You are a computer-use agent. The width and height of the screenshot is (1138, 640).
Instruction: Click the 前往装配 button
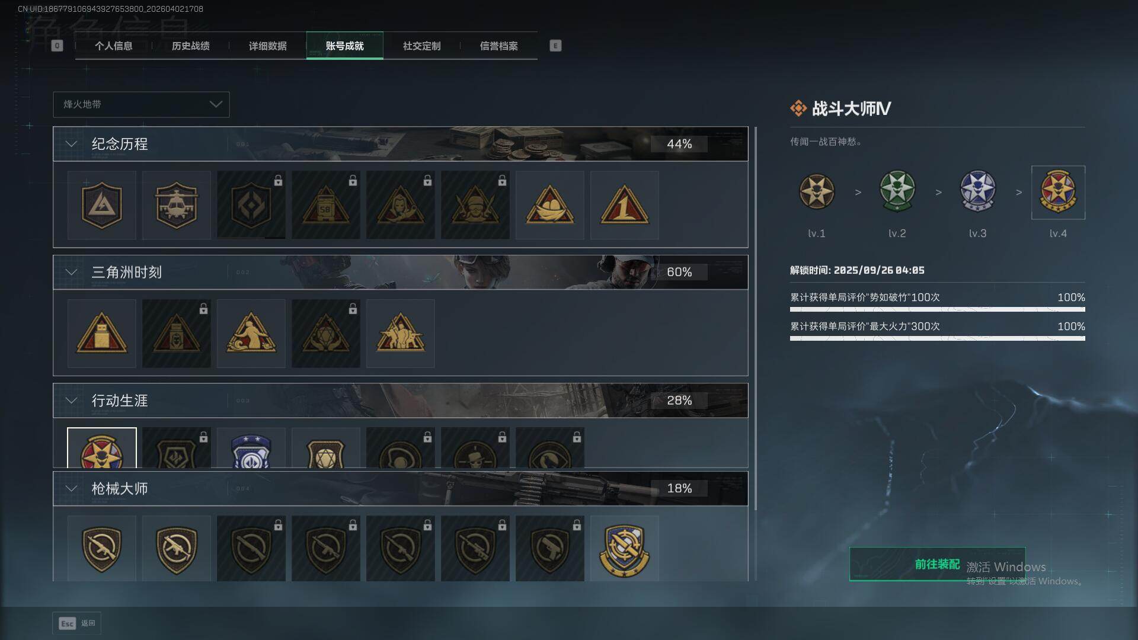[937, 564]
